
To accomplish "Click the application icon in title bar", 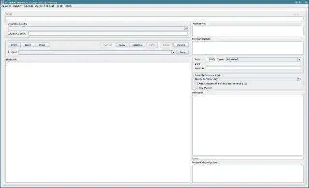I will tap(2, 2).
